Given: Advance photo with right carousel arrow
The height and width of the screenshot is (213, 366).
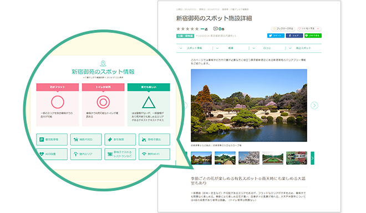Looking at the screenshot, I should pos(314,105).
